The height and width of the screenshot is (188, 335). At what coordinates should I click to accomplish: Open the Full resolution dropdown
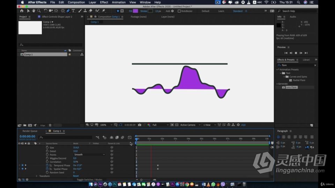pyautogui.click(x=160, y=125)
